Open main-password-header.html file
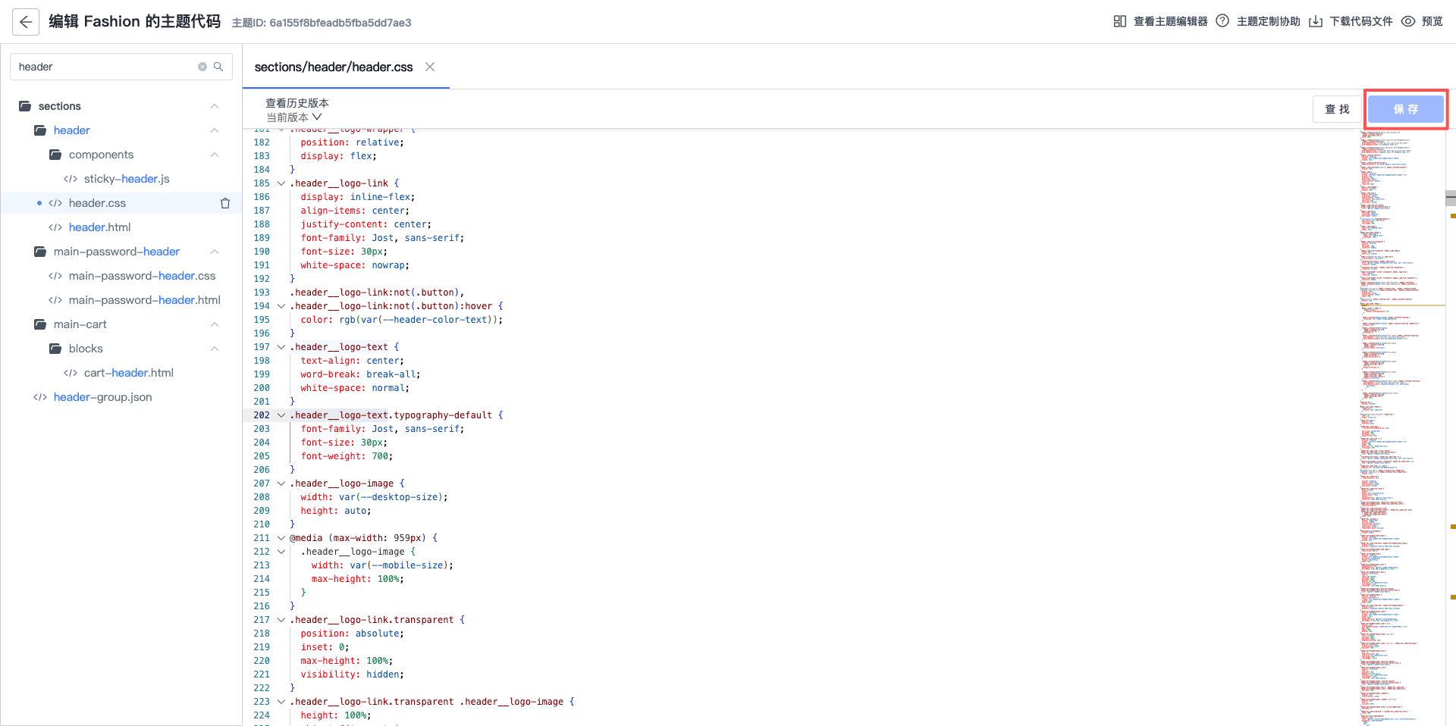The width and height of the screenshot is (1456, 726). click(144, 300)
